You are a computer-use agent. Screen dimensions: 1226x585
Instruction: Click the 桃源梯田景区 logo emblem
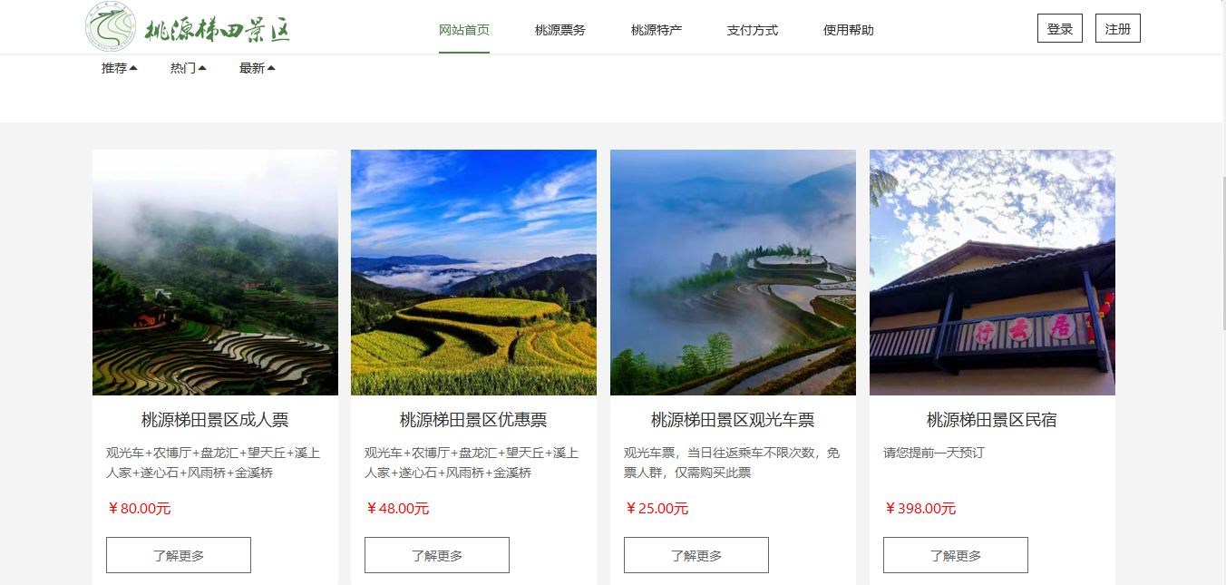pos(111,27)
